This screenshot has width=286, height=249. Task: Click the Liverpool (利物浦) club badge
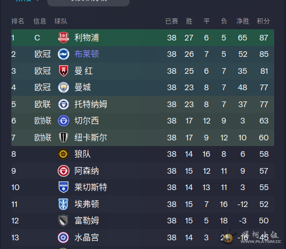click(63, 37)
